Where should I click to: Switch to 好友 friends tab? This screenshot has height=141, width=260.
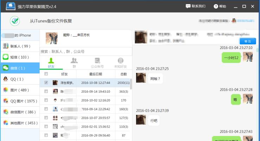(51, 63)
